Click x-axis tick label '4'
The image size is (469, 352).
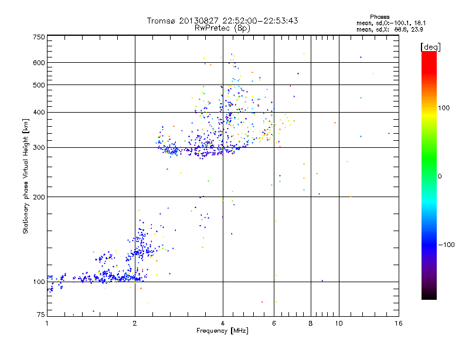(223, 323)
